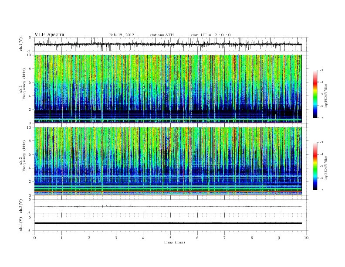This screenshot has width=345, height=267.
Task: Click the "Time (min)" axis title
Action: click(x=174, y=242)
